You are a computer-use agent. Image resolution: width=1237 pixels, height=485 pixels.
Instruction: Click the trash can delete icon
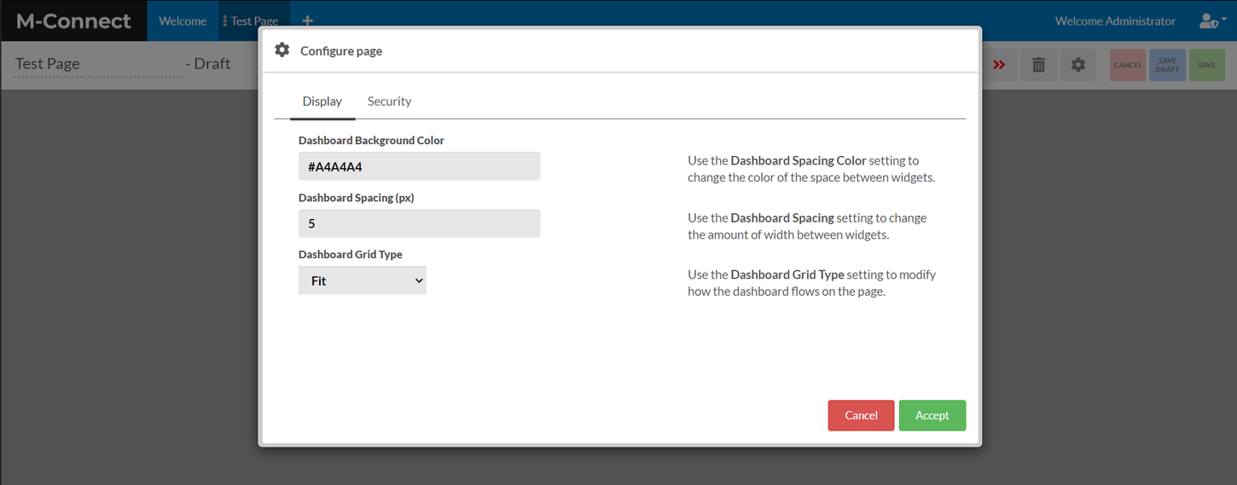click(1038, 65)
